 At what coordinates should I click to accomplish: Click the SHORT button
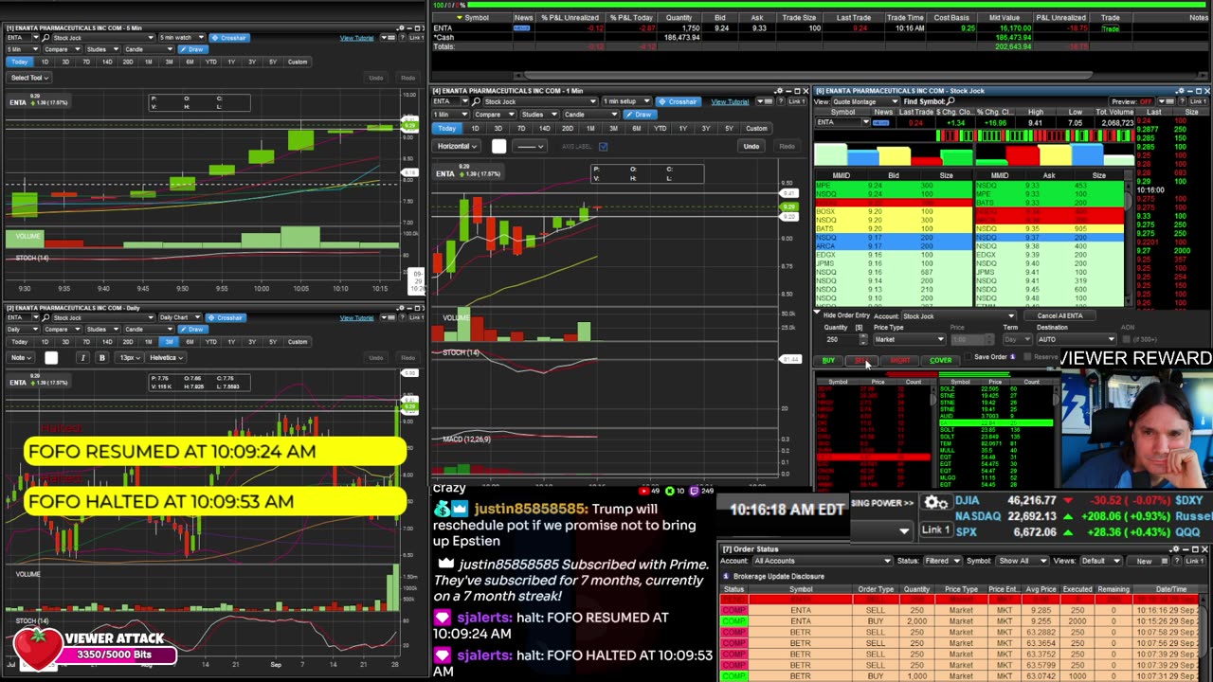point(900,360)
